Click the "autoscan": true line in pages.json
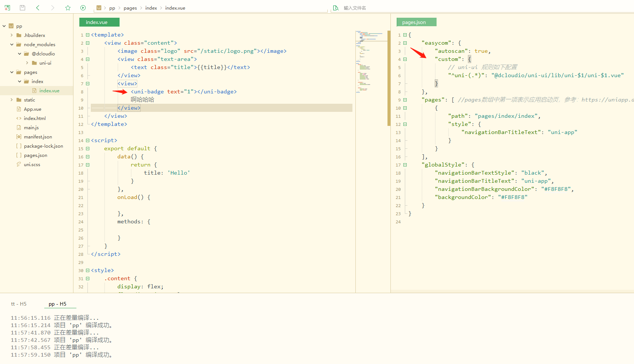Viewport: 634px width, 364px height. [463, 51]
